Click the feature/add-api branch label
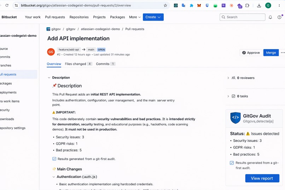This screenshot has height=190, width=285. (x=69, y=50)
